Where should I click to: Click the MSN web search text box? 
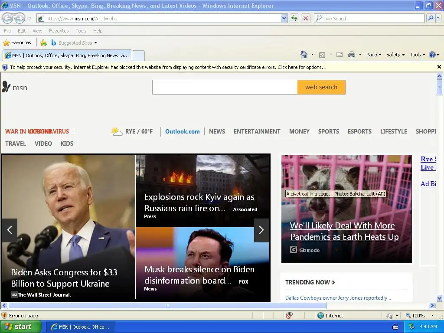coord(225,87)
